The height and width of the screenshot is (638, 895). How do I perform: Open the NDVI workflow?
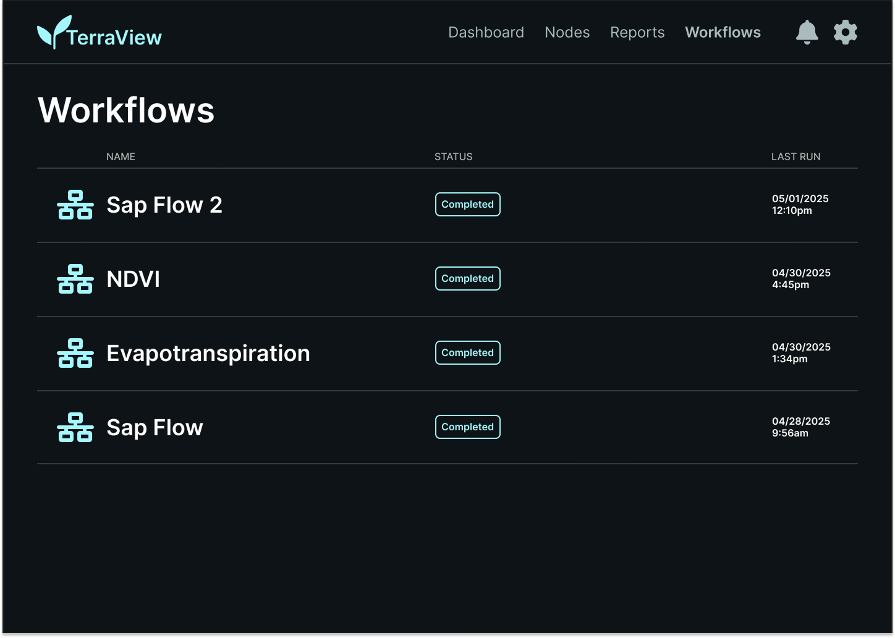[133, 279]
